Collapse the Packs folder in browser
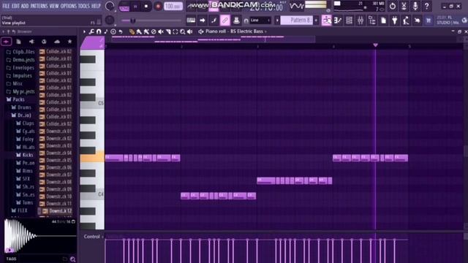Viewport: 468px width, 263px height. (15, 99)
